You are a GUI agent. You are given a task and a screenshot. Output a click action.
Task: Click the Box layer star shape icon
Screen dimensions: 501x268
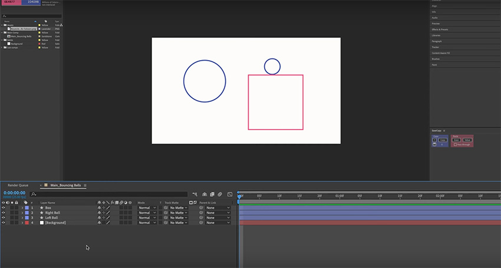[x=41, y=208]
